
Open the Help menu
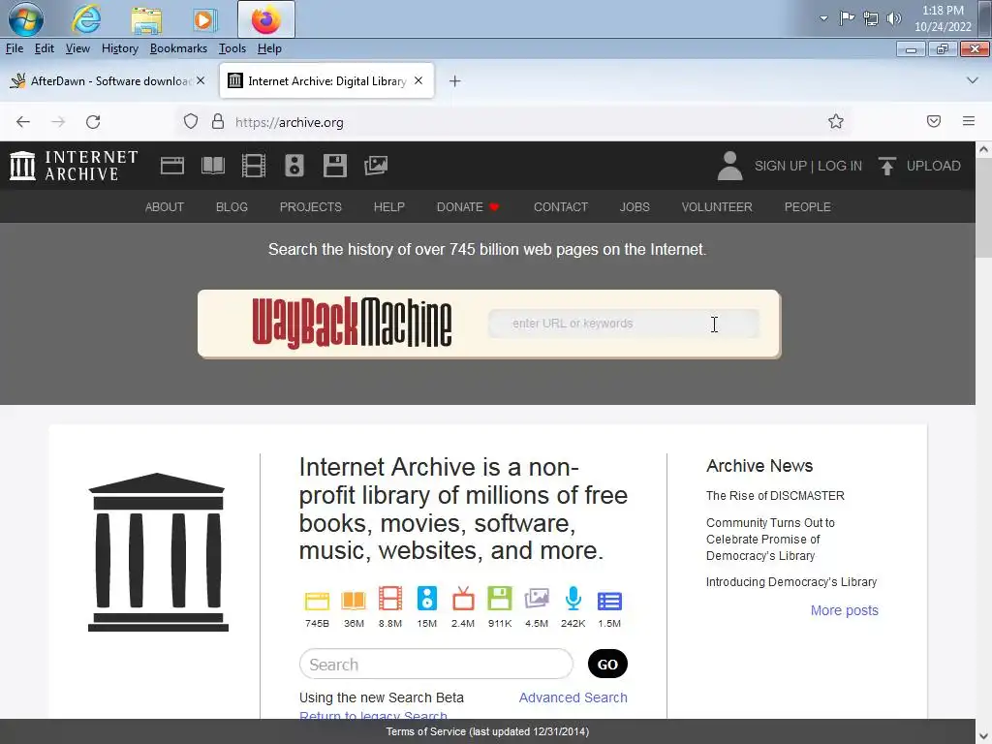269,48
